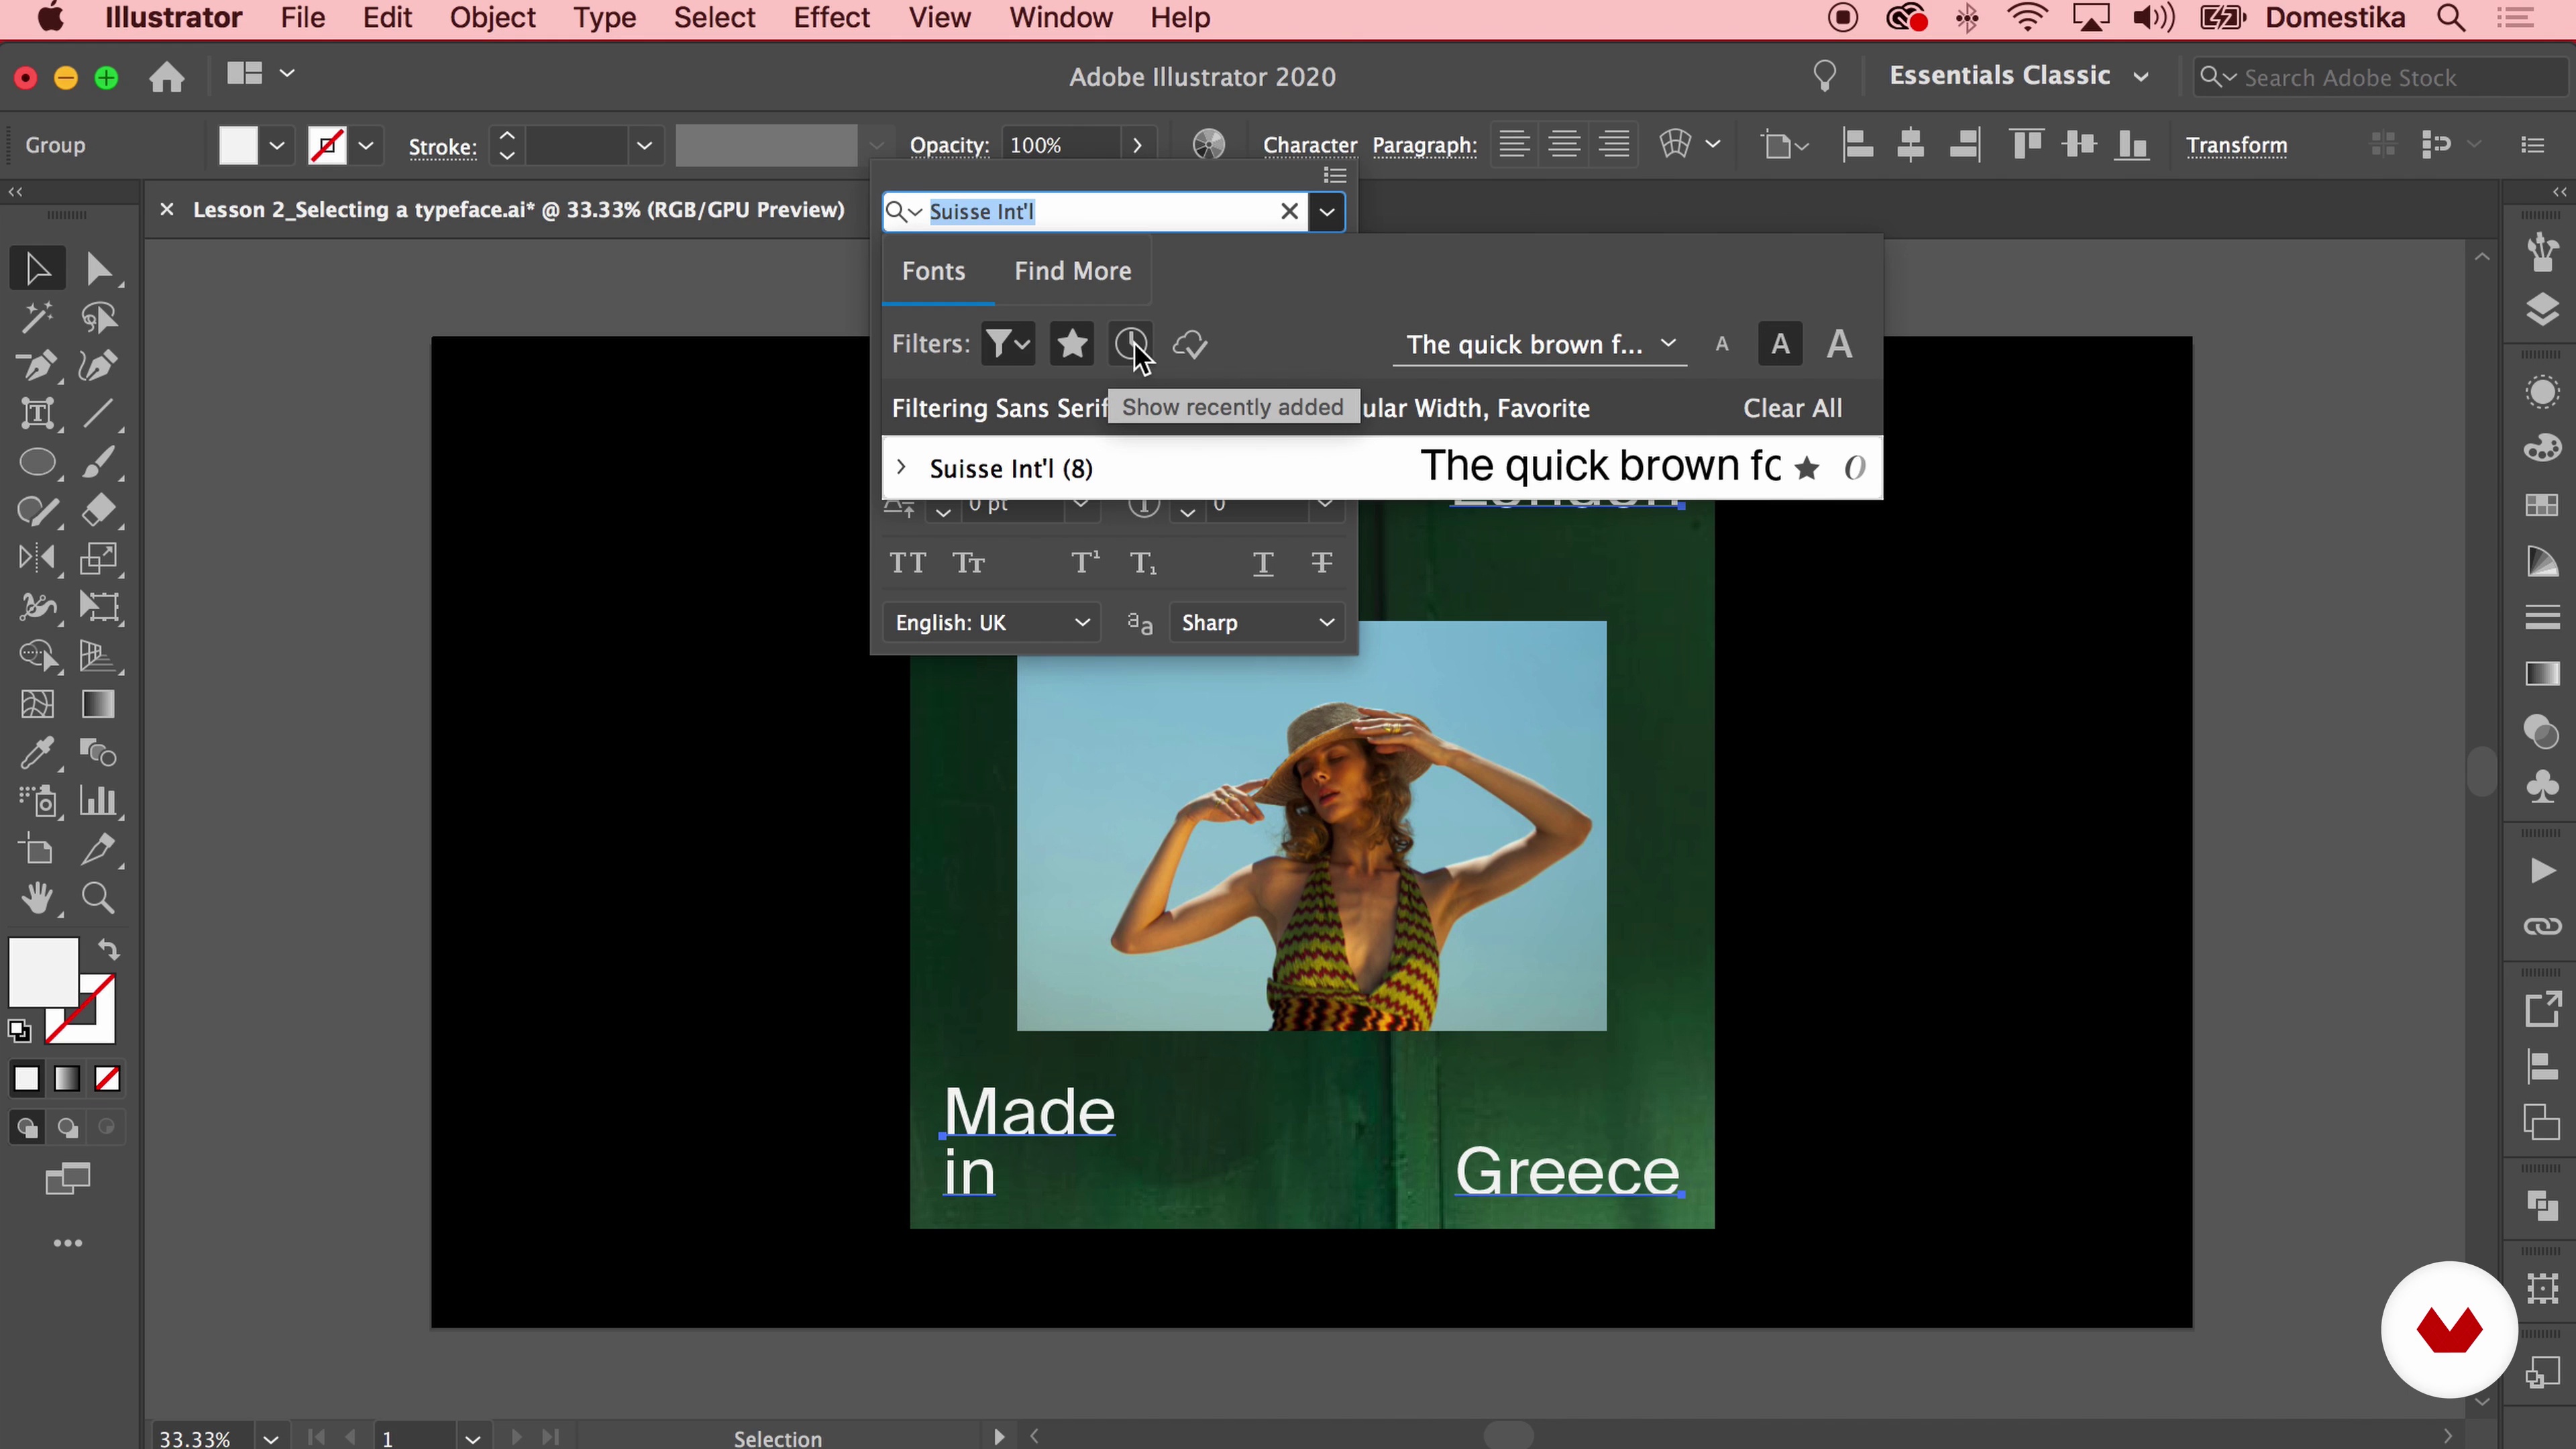Click Clear All filters
The image size is (2576, 1449).
1792,408
